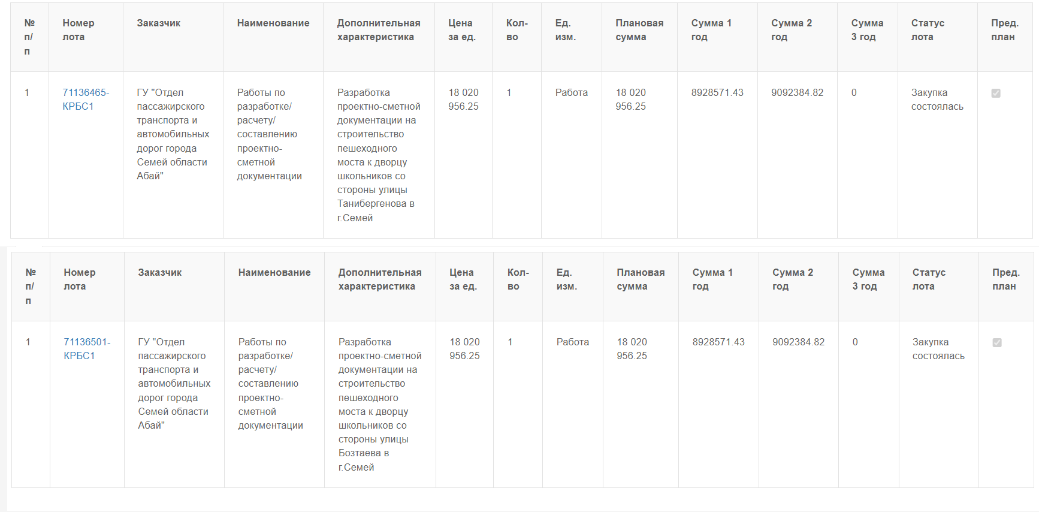Viewport: 1039px width, 512px height.
Task: Select the Бозтаева street description cell
Action: click(x=380, y=405)
